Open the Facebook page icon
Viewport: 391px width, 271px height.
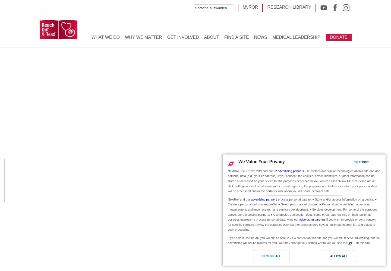pos(335,8)
